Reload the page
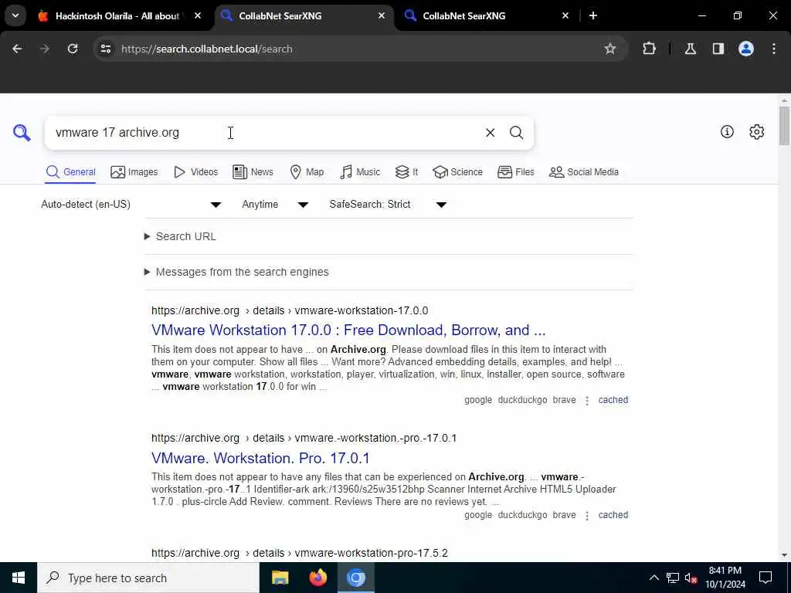Image resolution: width=791 pixels, height=593 pixels. (73, 49)
